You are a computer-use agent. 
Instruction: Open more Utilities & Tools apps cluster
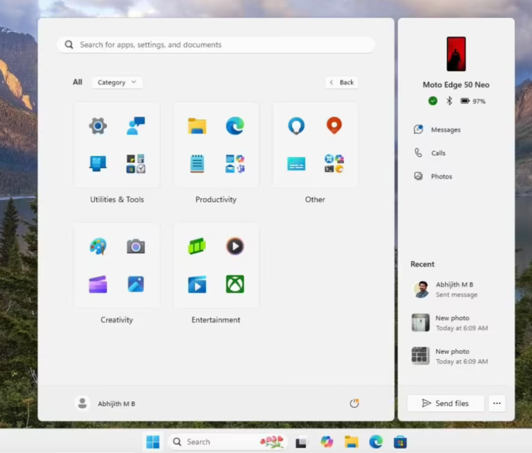point(136,164)
